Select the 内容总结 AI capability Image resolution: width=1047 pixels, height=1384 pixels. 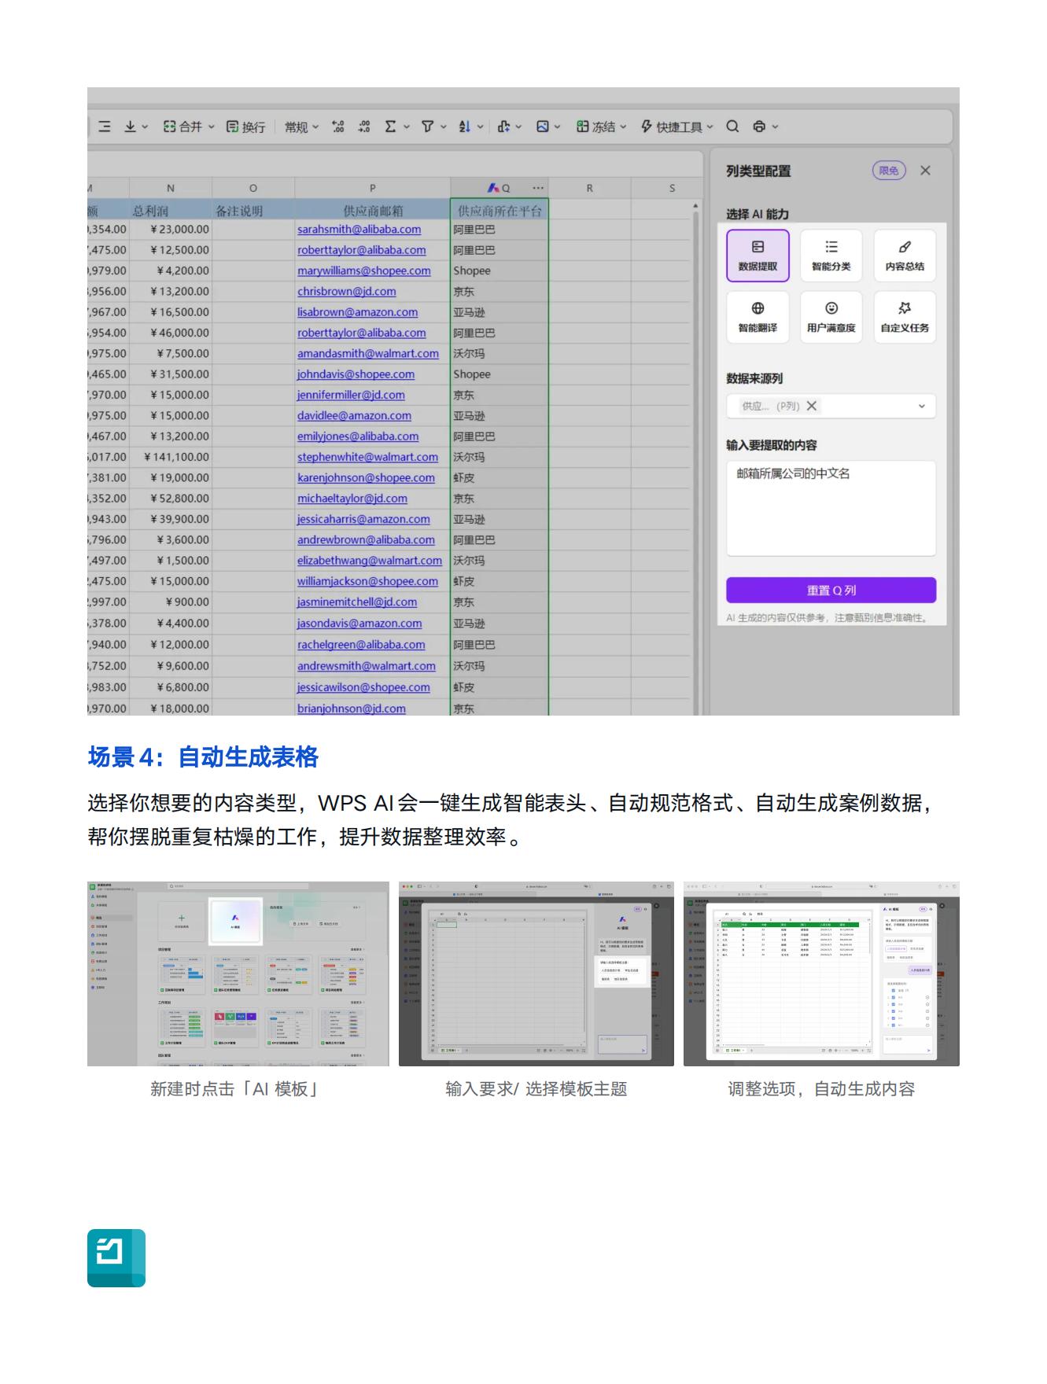coord(905,256)
